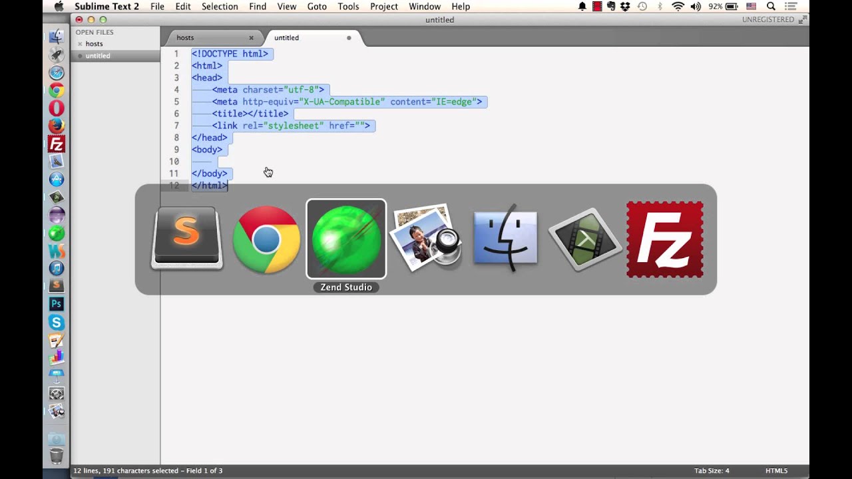Switch to FileZilla in the app switcher
This screenshot has width=852, height=479.
(664, 239)
